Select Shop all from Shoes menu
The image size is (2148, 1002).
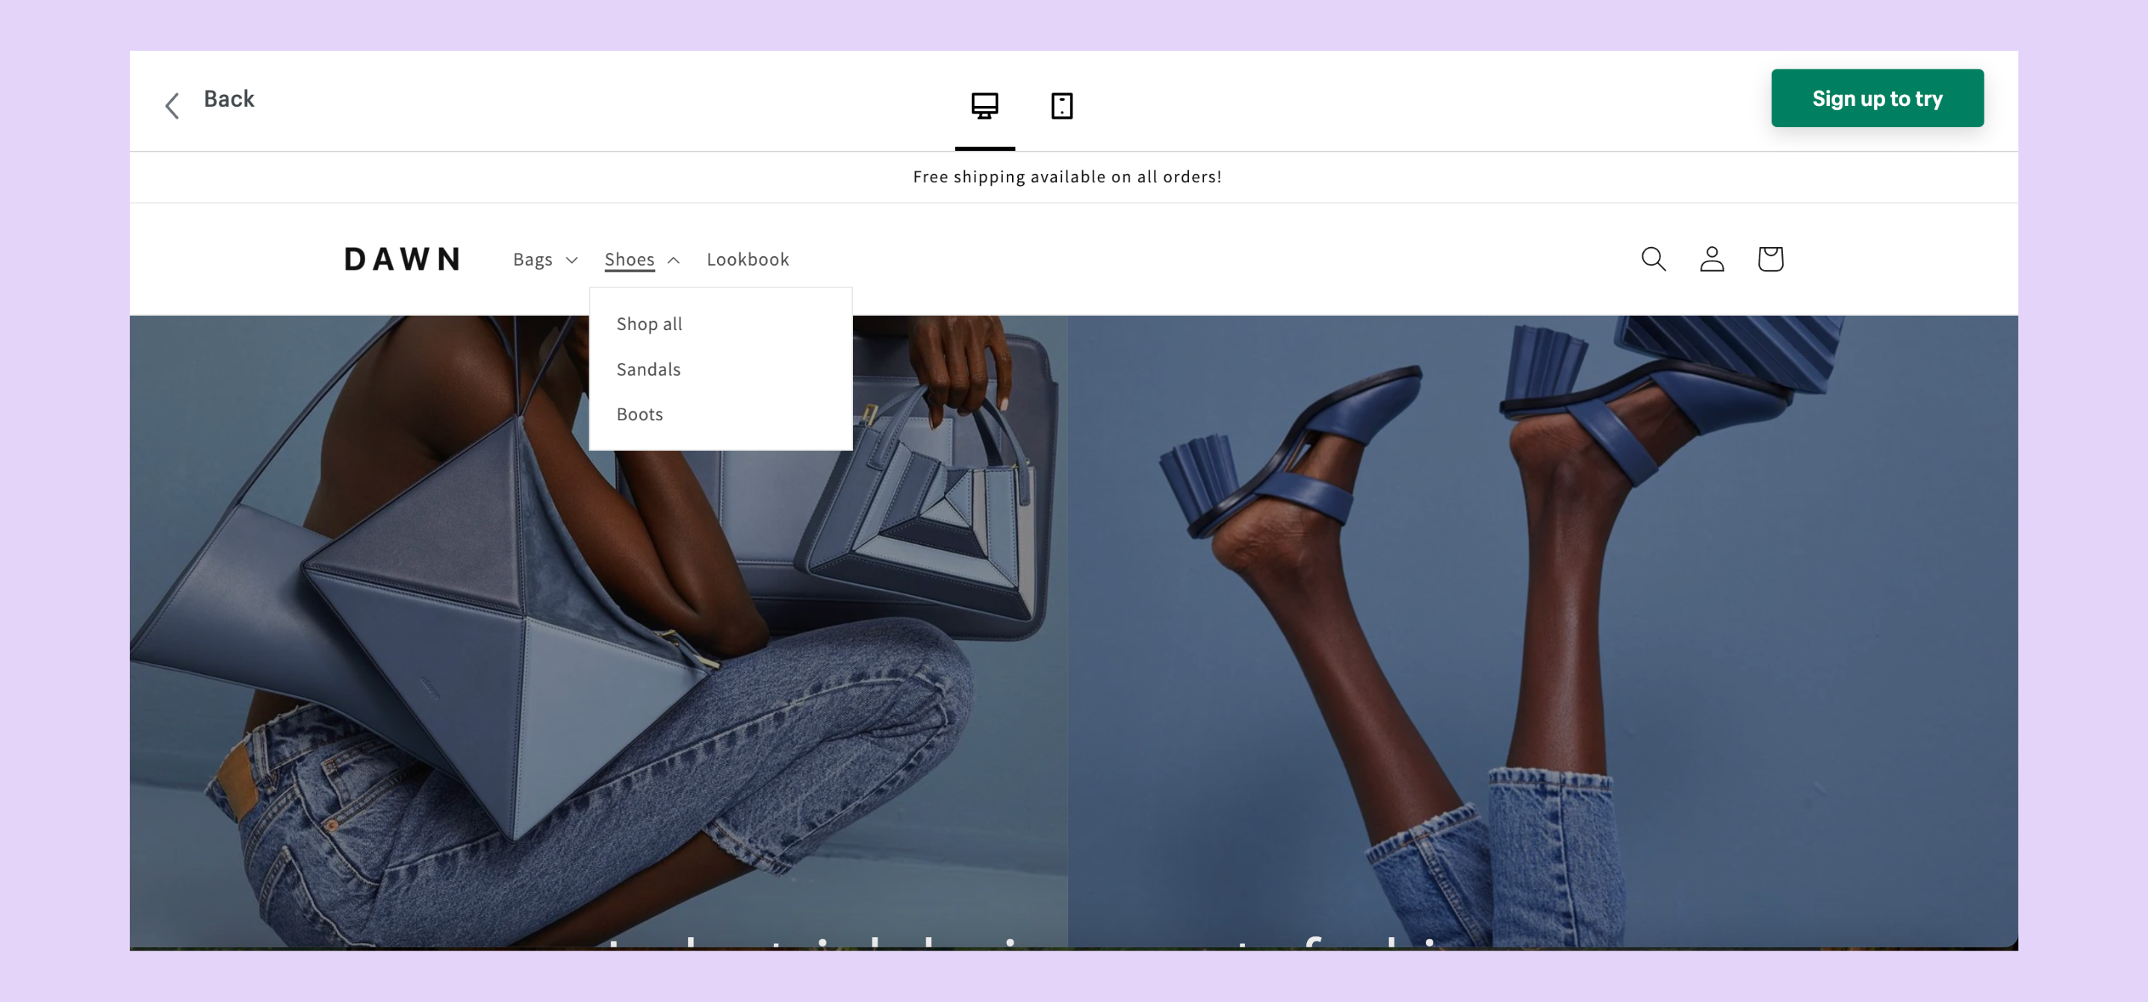tap(649, 323)
